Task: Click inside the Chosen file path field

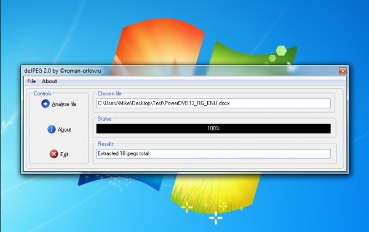Action: pos(213,103)
